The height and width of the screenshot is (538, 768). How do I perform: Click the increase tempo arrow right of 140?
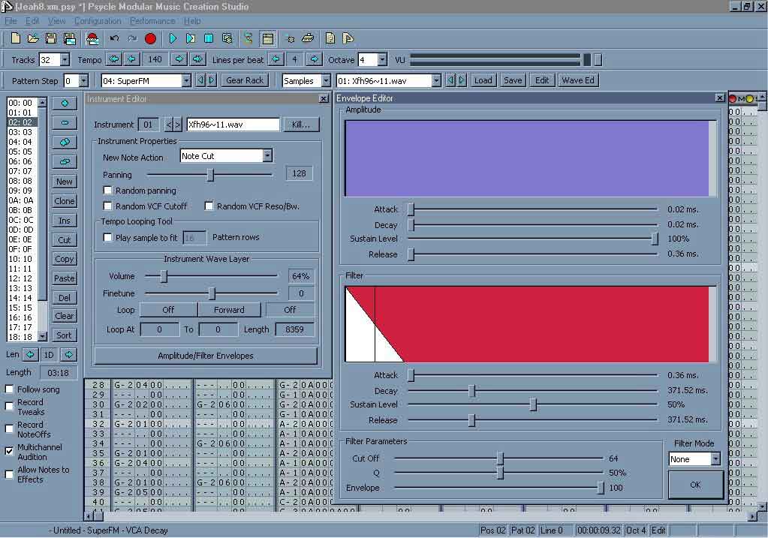(x=179, y=59)
